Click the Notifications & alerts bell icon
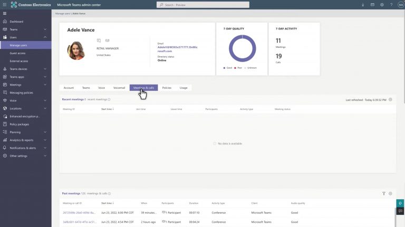This screenshot has height=227, width=405. (5, 148)
